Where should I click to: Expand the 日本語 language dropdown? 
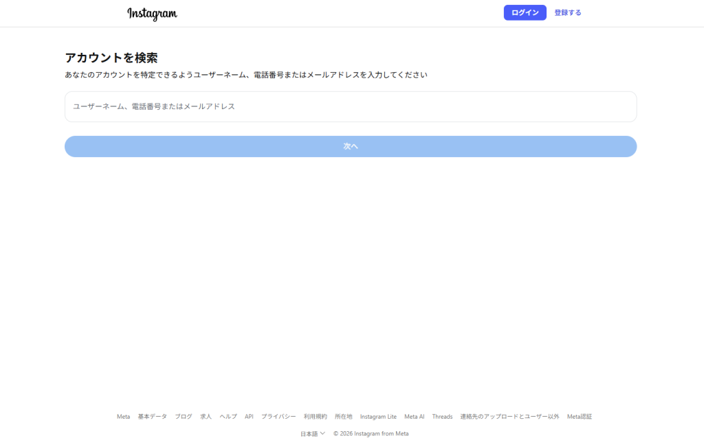[312, 434]
